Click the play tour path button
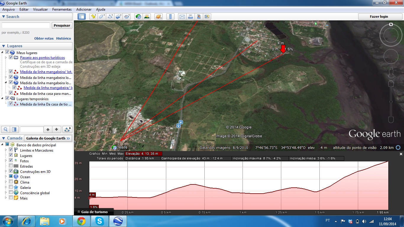 tap(67, 129)
